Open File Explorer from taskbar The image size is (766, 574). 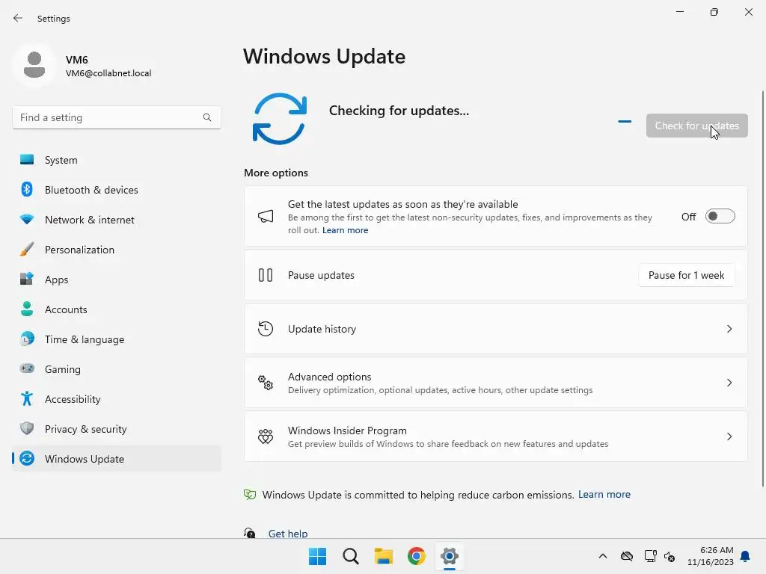[384, 556]
